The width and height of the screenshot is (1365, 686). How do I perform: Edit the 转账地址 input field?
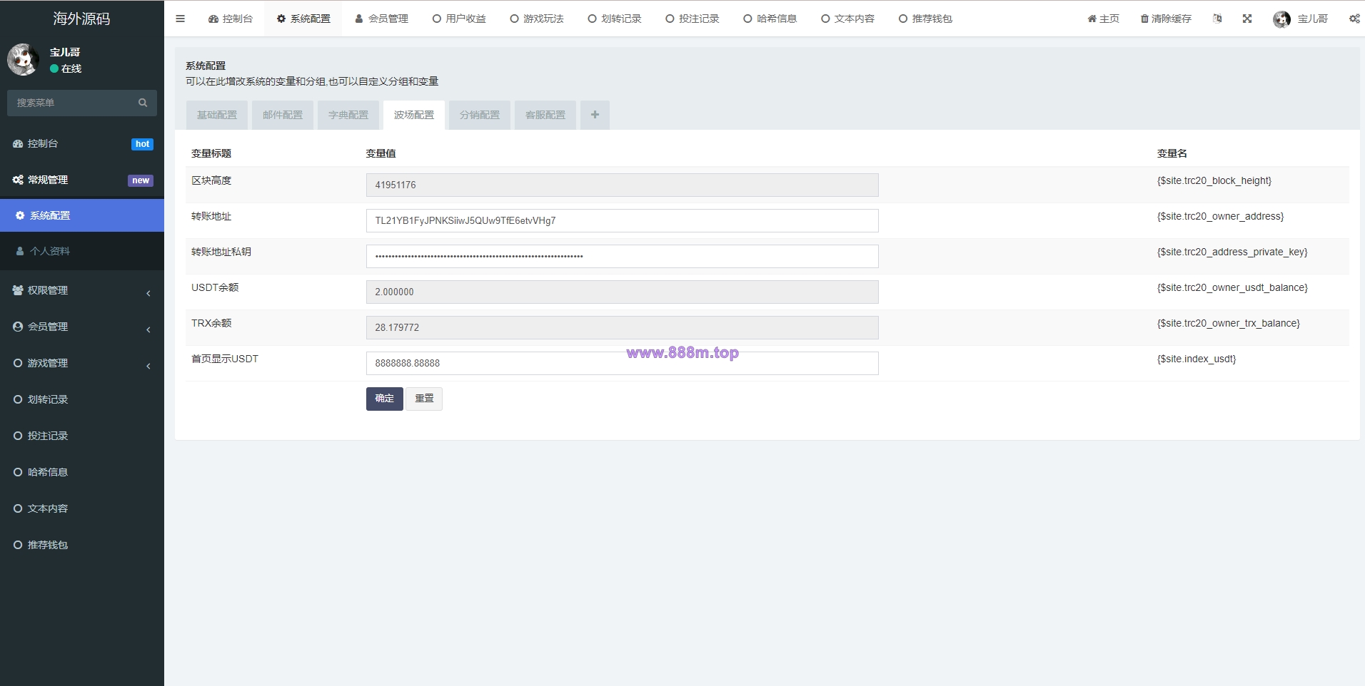pos(622,220)
